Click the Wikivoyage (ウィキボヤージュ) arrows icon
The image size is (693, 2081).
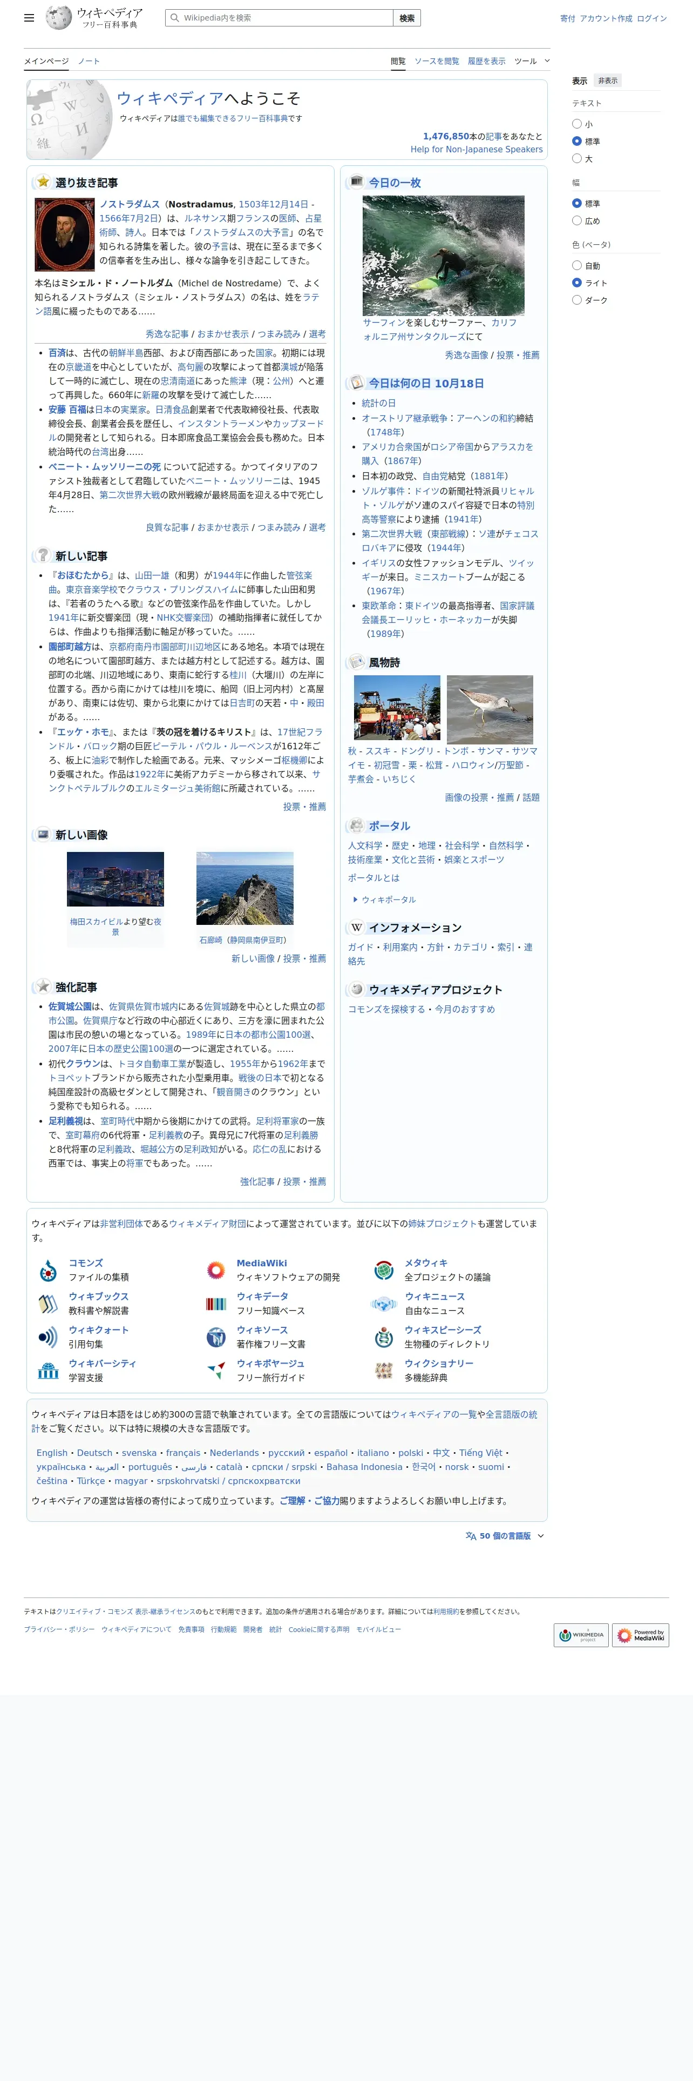(215, 1370)
